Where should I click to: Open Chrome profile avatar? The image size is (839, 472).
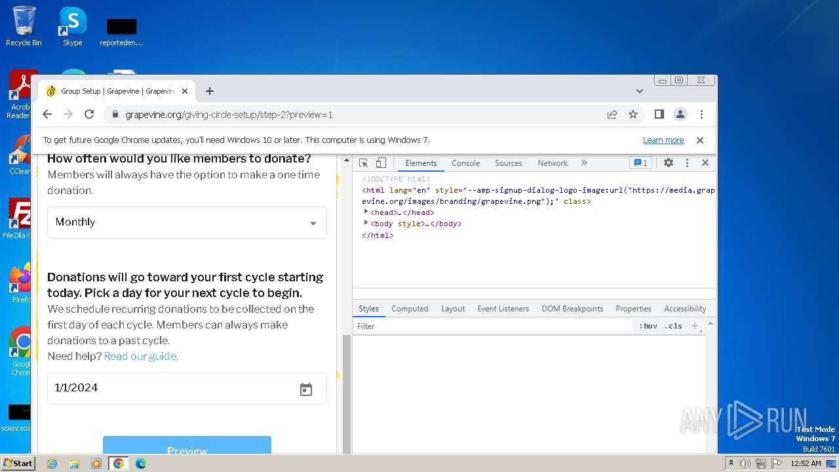pyautogui.click(x=680, y=114)
